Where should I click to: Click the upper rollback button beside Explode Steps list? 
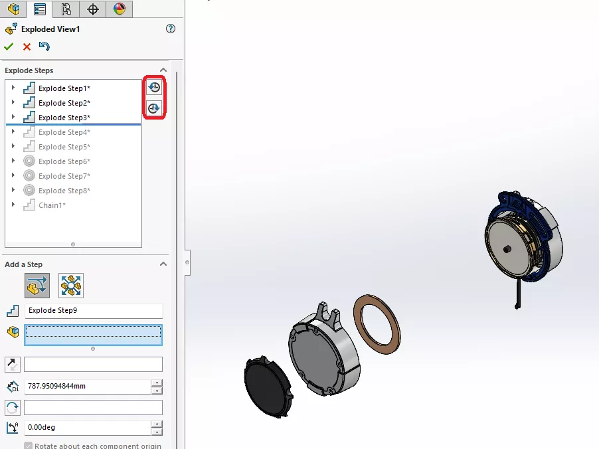point(154,88)
